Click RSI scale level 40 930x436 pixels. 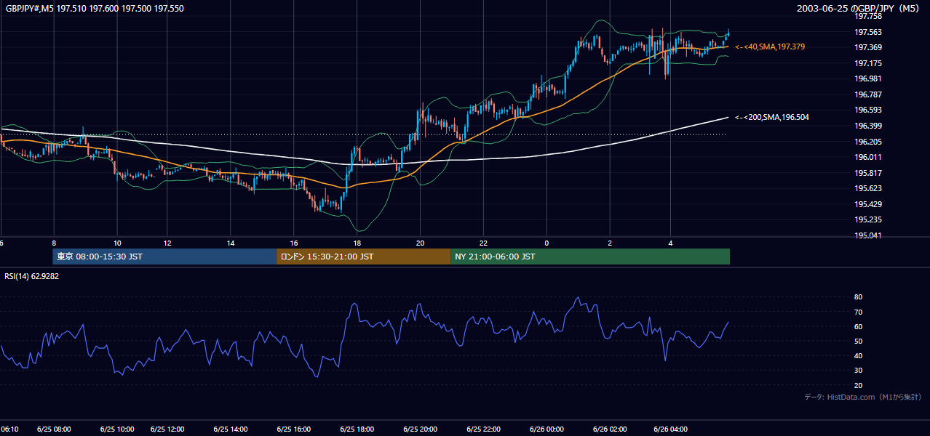pos(858,355)
